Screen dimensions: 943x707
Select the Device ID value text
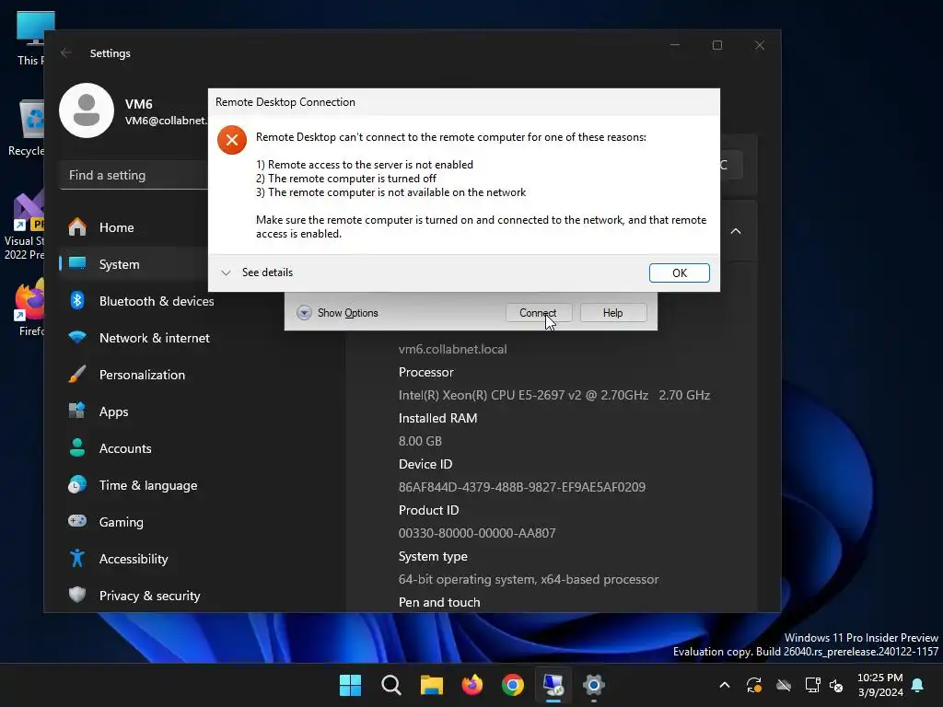coord(522,487)
